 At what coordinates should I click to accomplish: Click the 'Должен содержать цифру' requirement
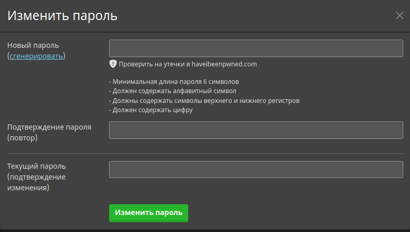click(151, 110)
